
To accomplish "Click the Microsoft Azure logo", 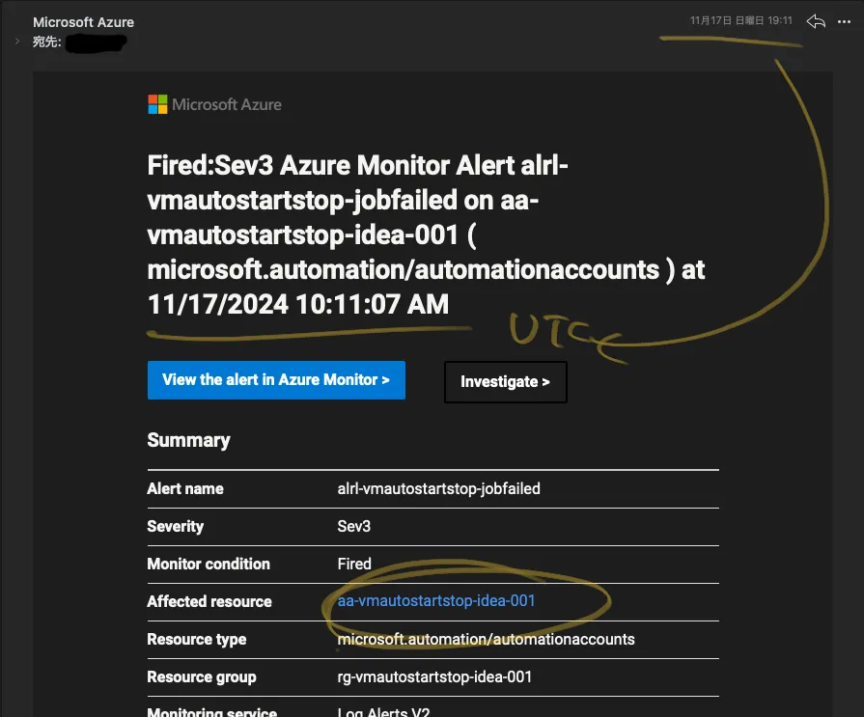I will tap(214, 104).
